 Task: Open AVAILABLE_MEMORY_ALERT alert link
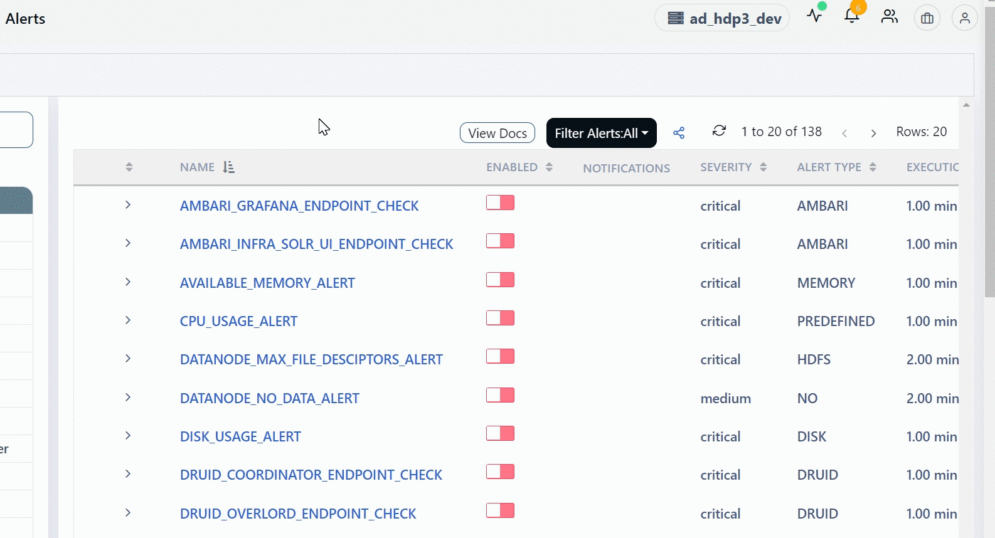pyautogui.click(x=267, y=283)
